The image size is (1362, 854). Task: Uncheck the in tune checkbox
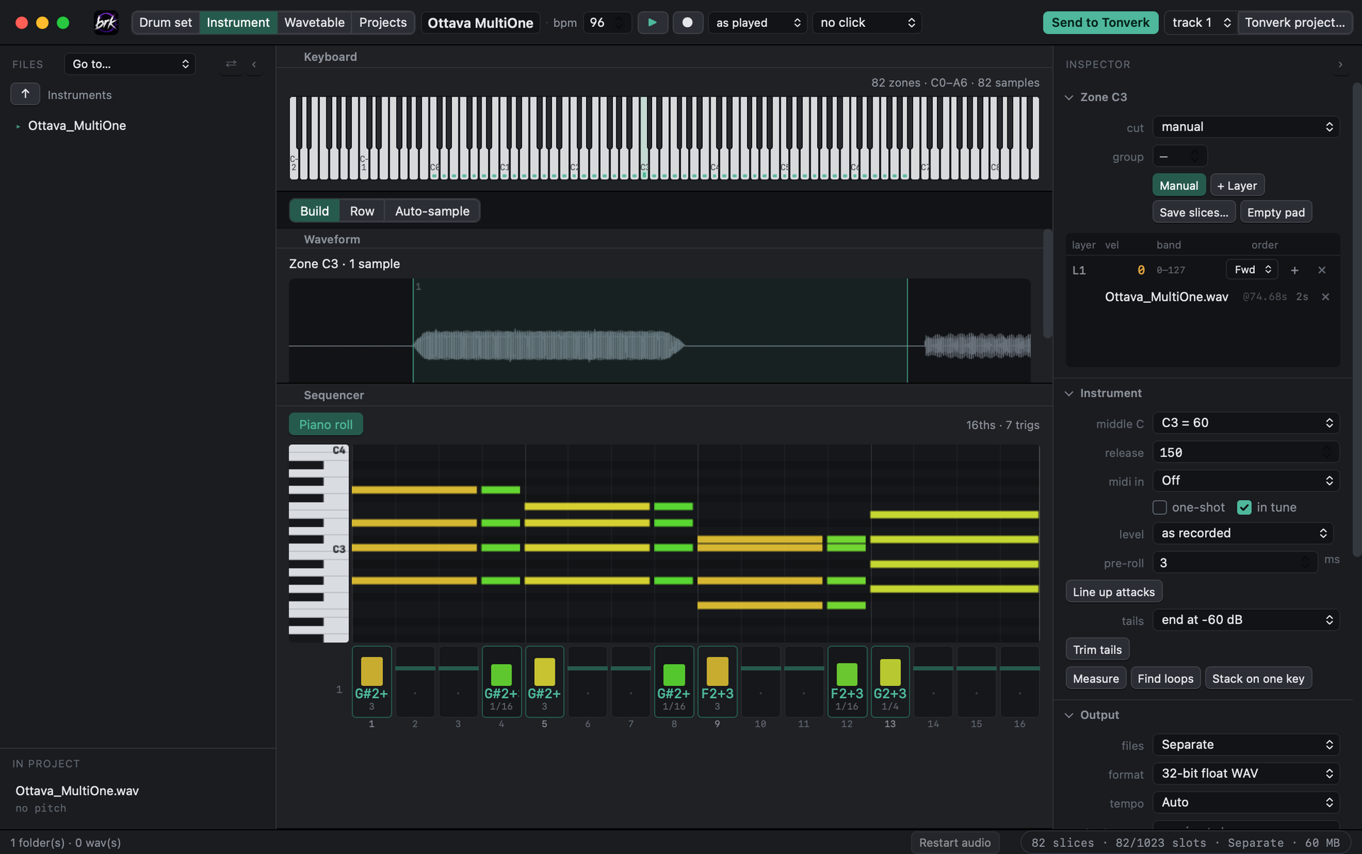tap(1244, 507)
